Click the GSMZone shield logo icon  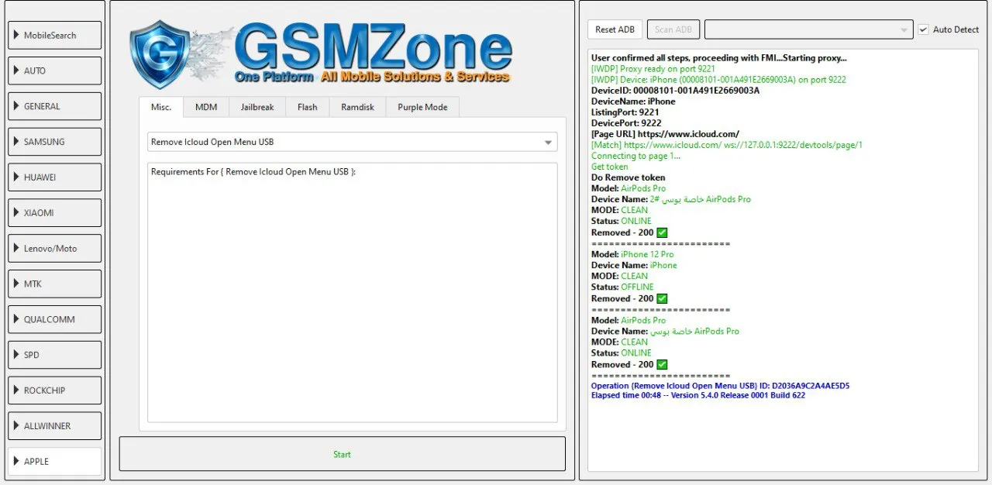[161, 54]
